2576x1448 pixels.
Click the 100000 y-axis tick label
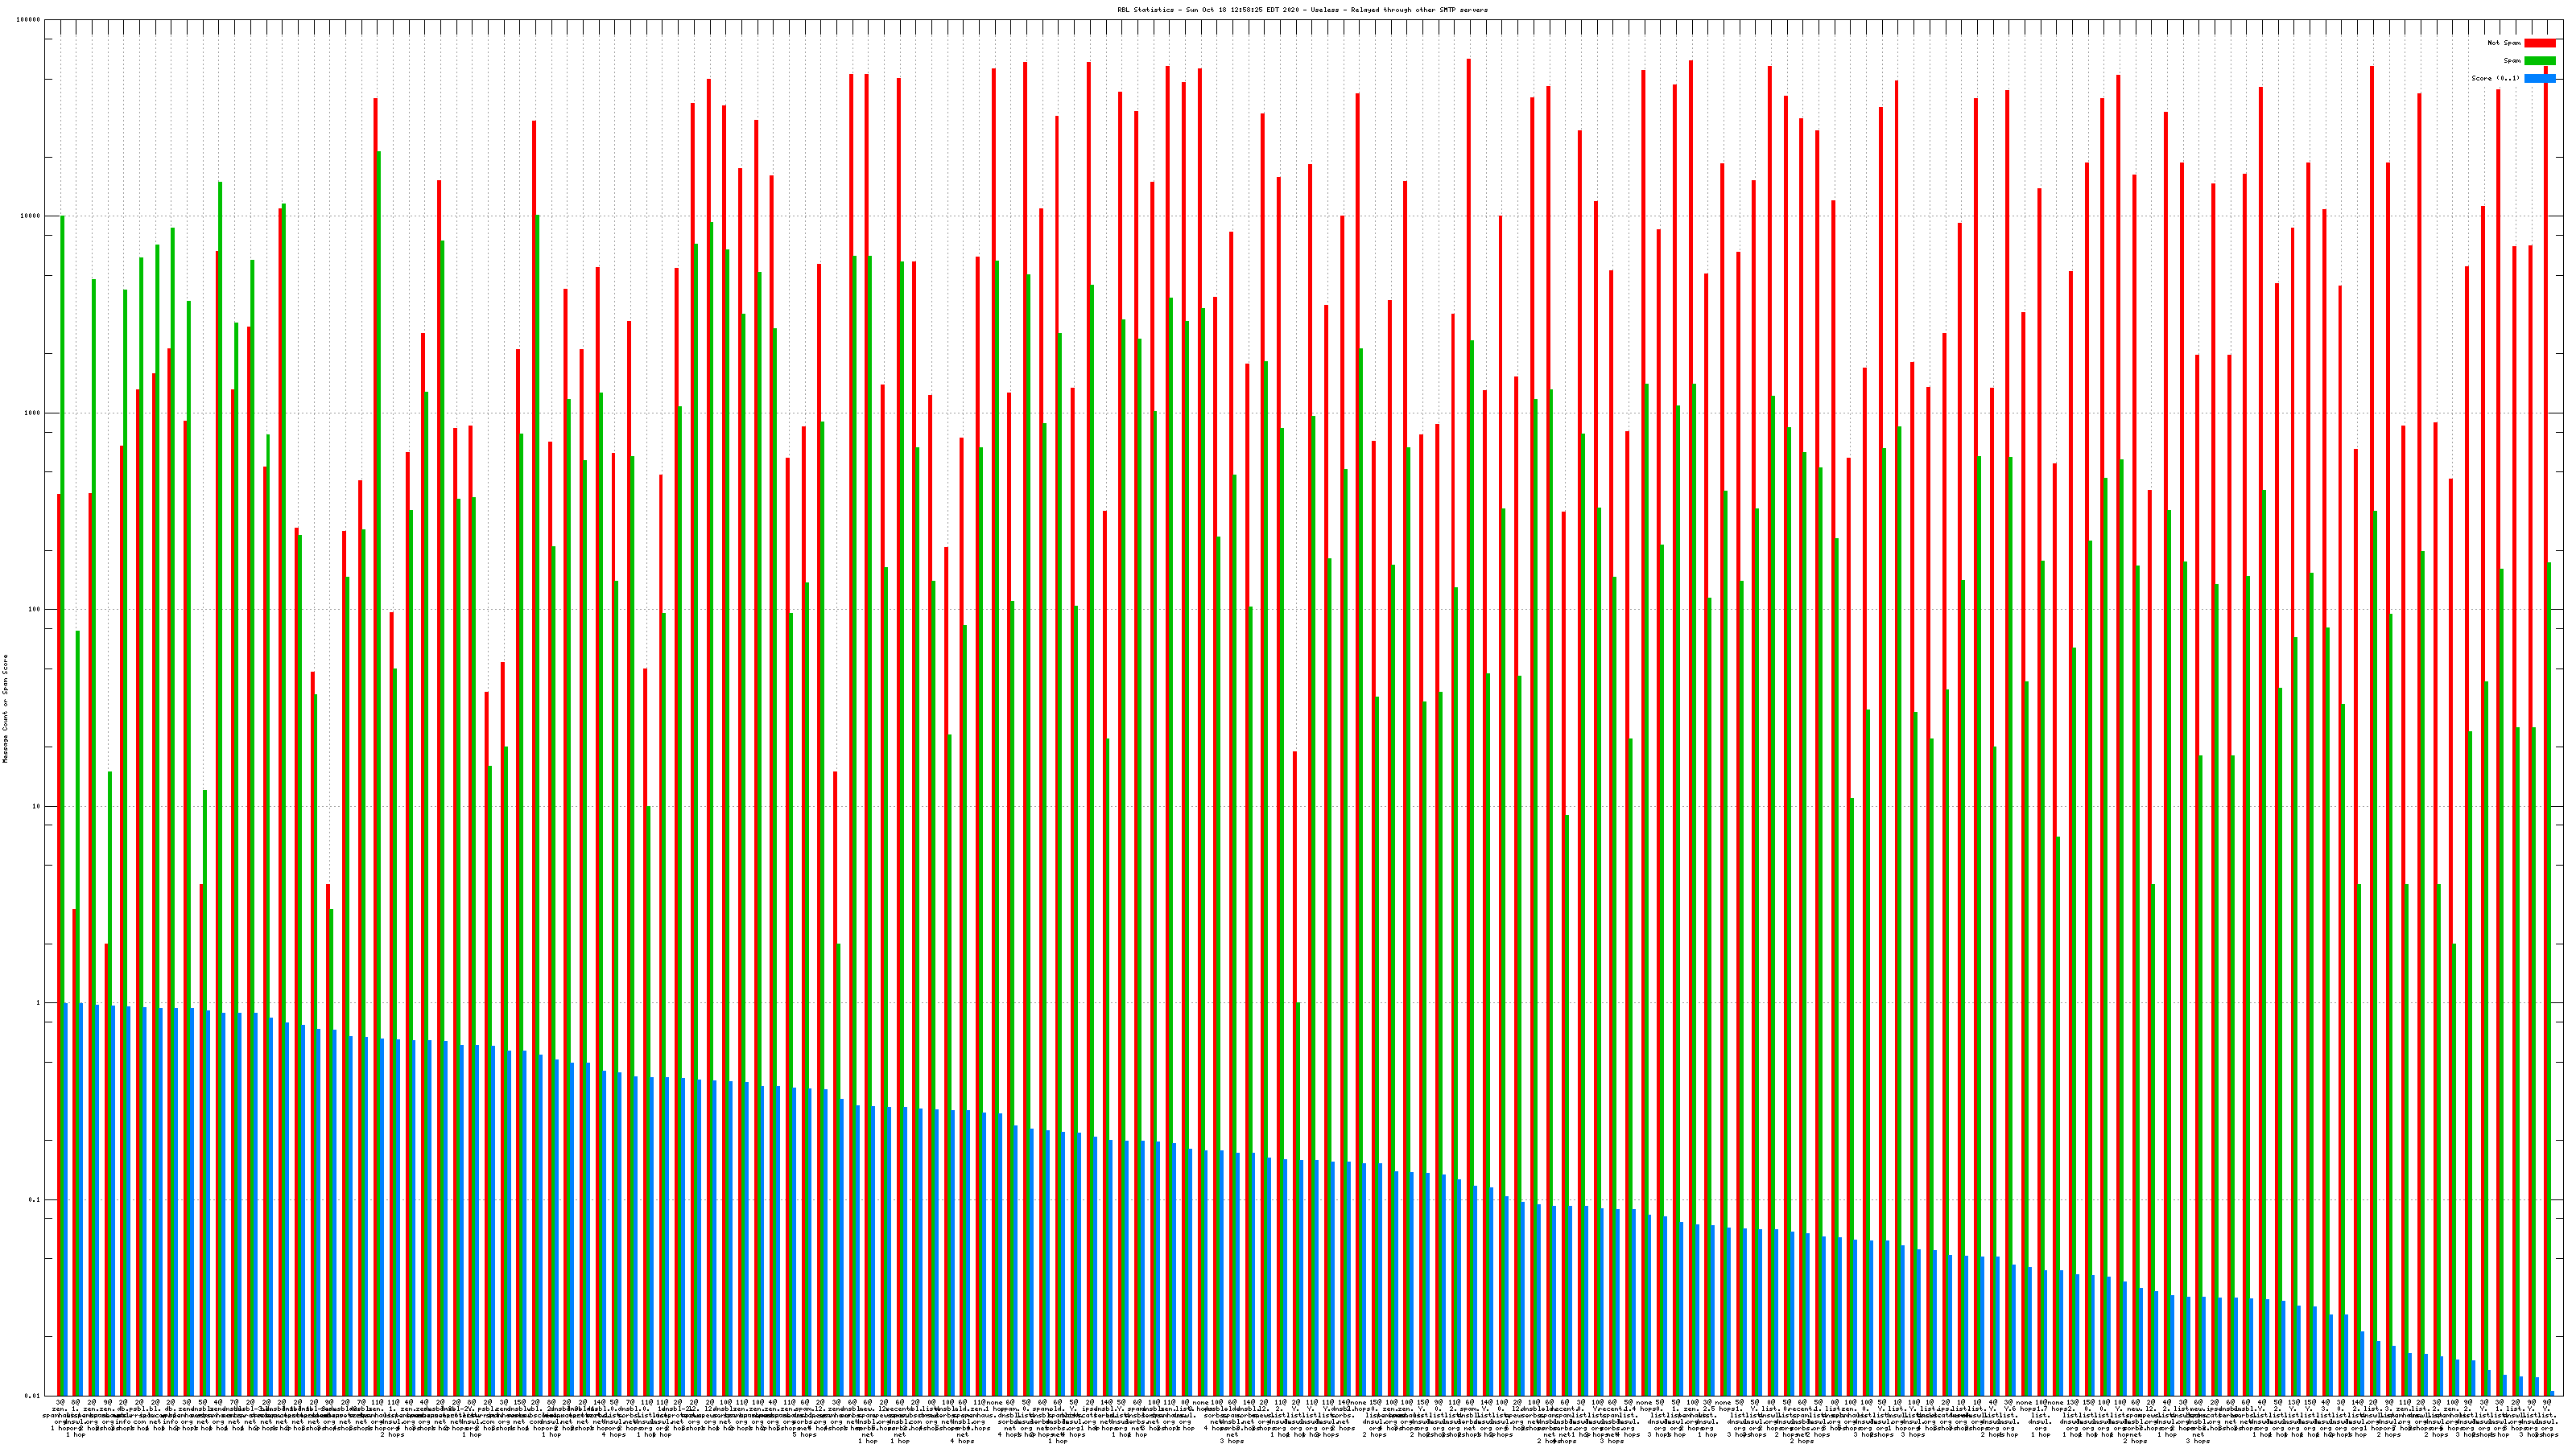click(29, 20)
